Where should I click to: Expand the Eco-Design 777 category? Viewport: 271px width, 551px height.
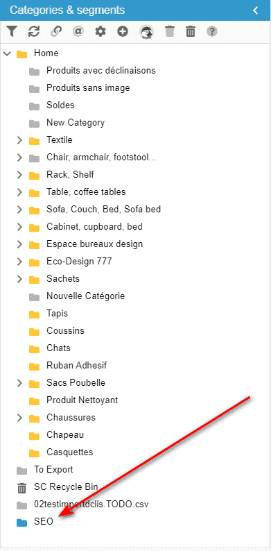(x=19, y=262)
